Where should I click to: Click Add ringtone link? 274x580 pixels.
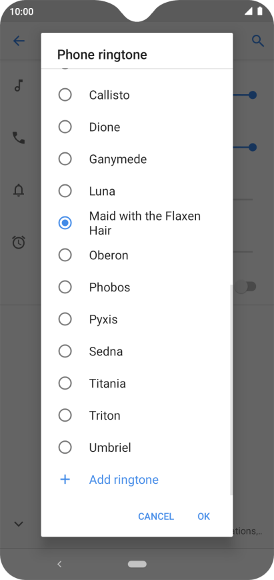124,479
